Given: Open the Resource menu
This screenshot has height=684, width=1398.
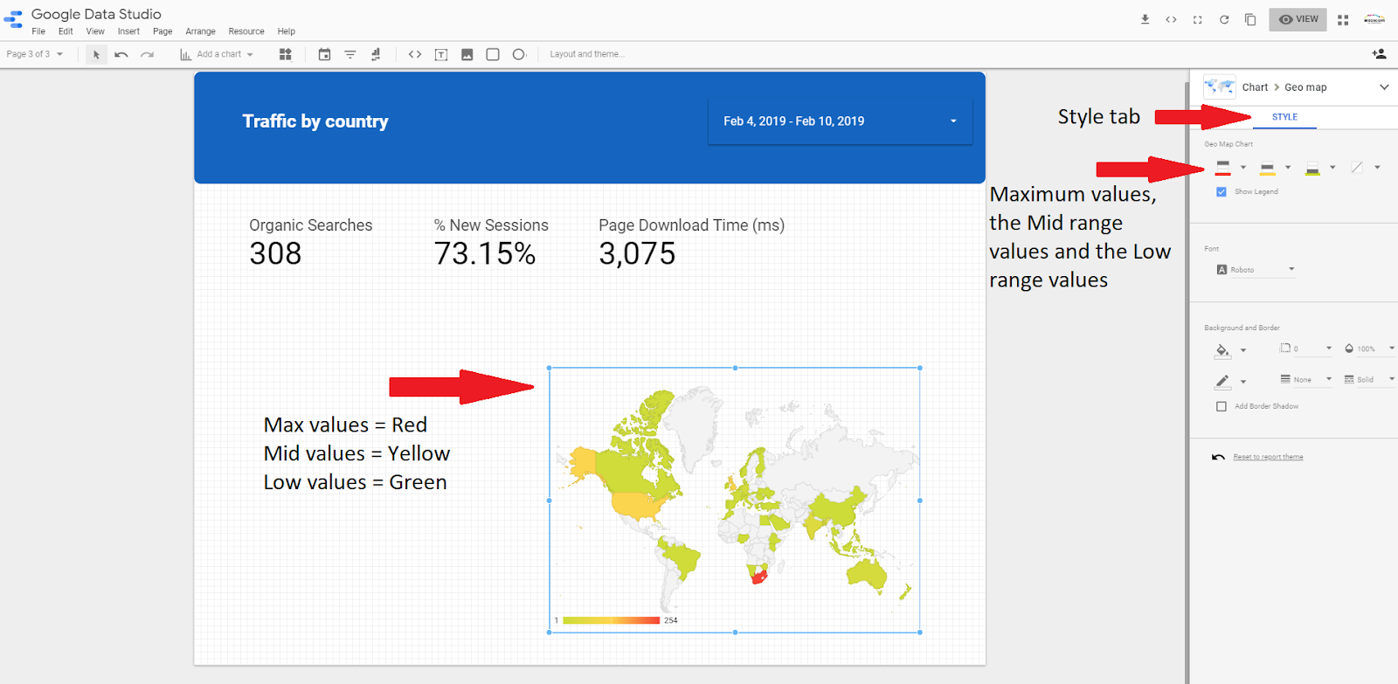Looking at the screenshot, I should pyautogui.click(x=246, y=31).
